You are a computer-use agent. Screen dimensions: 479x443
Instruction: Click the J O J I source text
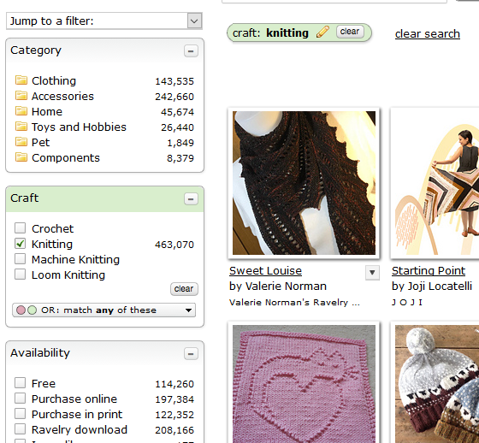407,303
